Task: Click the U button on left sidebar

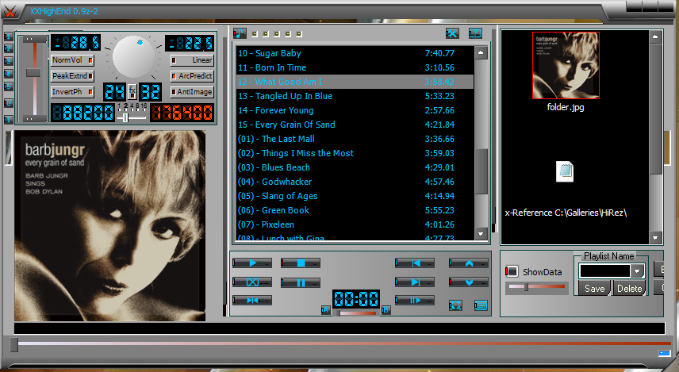Action: pos(8,103)
